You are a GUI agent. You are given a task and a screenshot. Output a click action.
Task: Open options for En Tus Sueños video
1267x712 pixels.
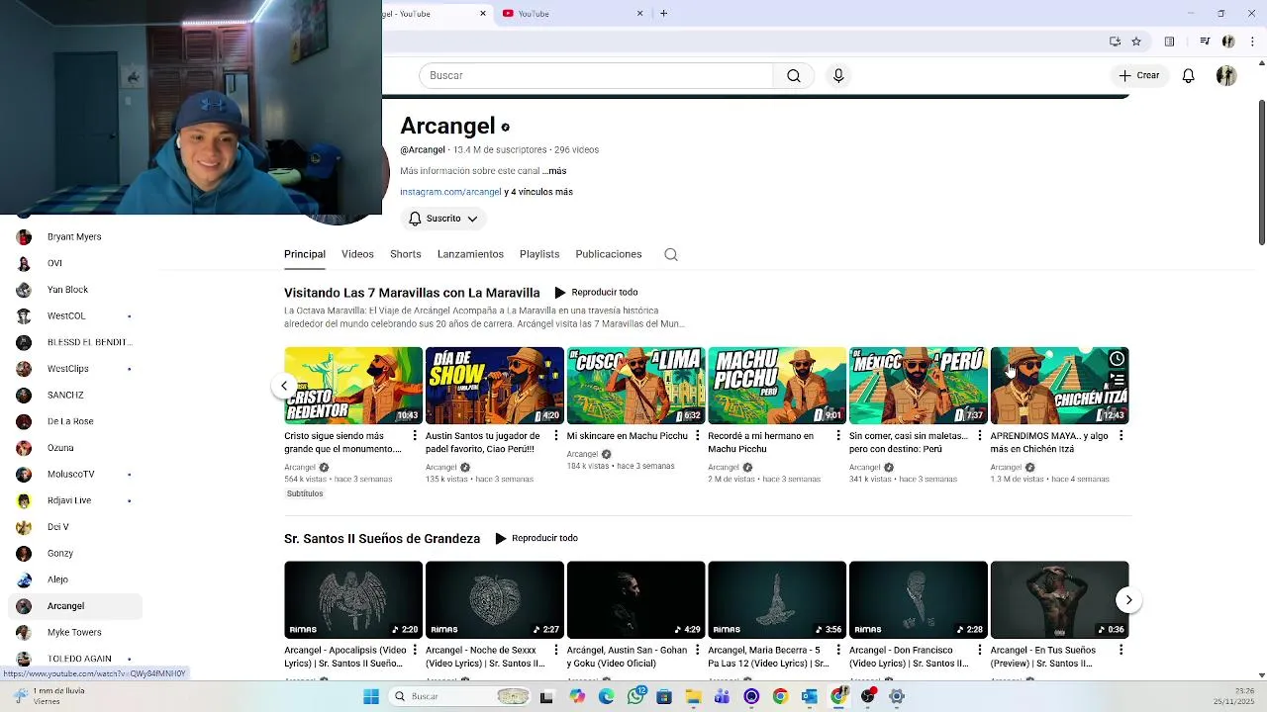click(1121, 651)
